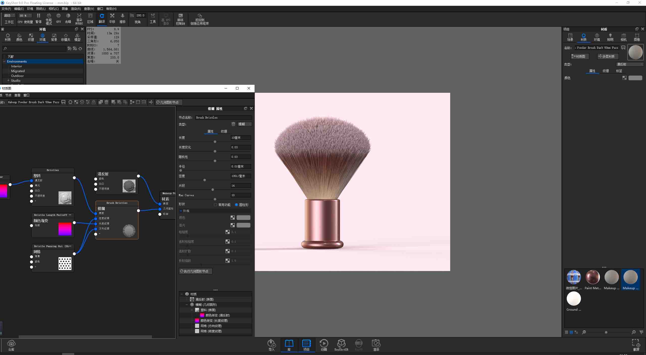The image size is (646, 355).
Task: Select the 平移 pan tool in the toolbar
Action: click(112, 19)
